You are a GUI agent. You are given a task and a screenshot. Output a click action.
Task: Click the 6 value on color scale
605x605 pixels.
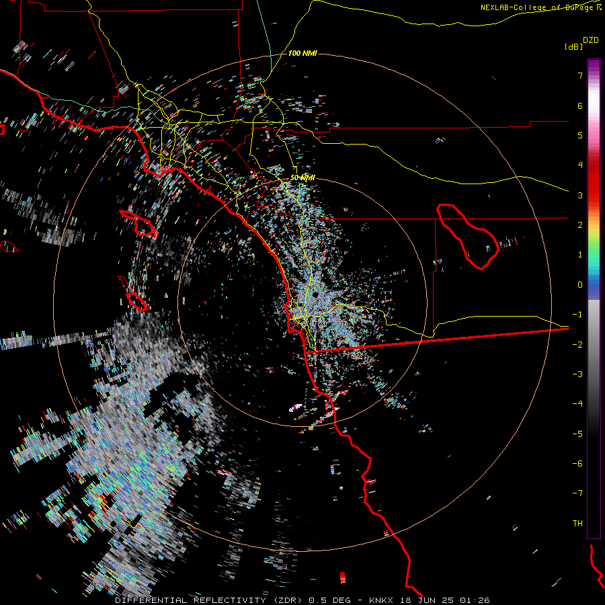coord(580,106)
